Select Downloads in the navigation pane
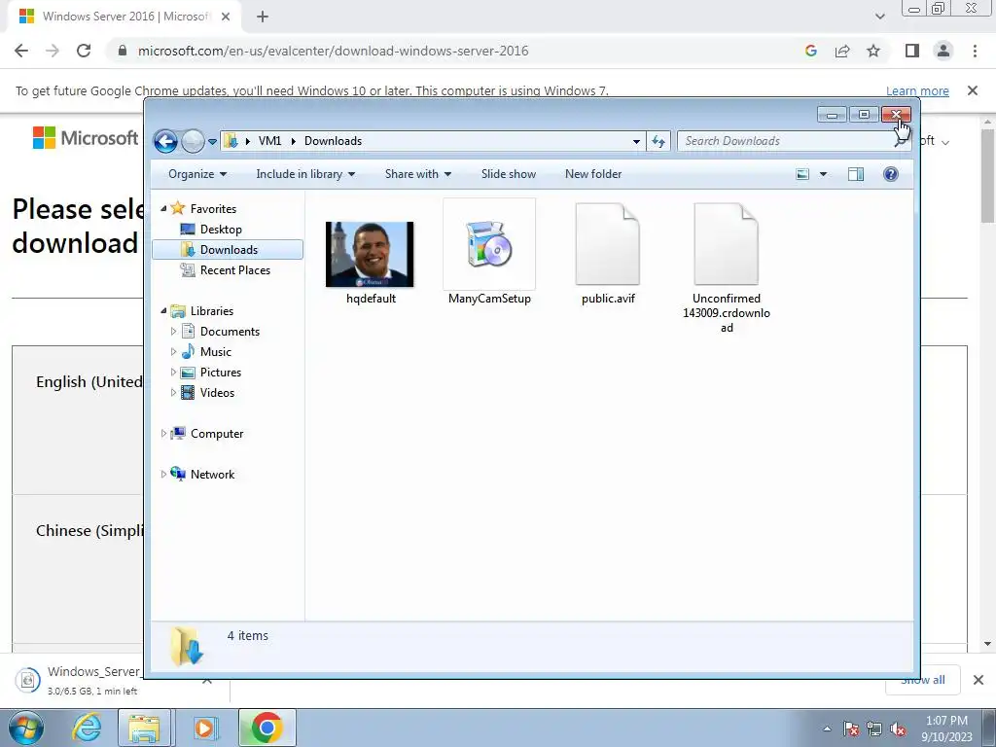This screenshot has width=996, height=747. coord(228,250)
